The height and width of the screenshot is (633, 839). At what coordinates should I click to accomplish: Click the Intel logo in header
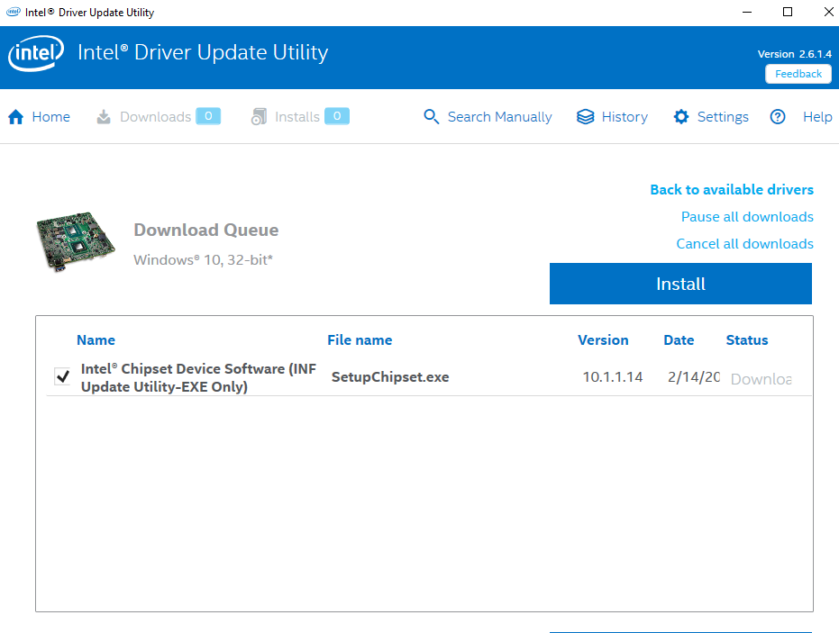[x=36, y=53]
